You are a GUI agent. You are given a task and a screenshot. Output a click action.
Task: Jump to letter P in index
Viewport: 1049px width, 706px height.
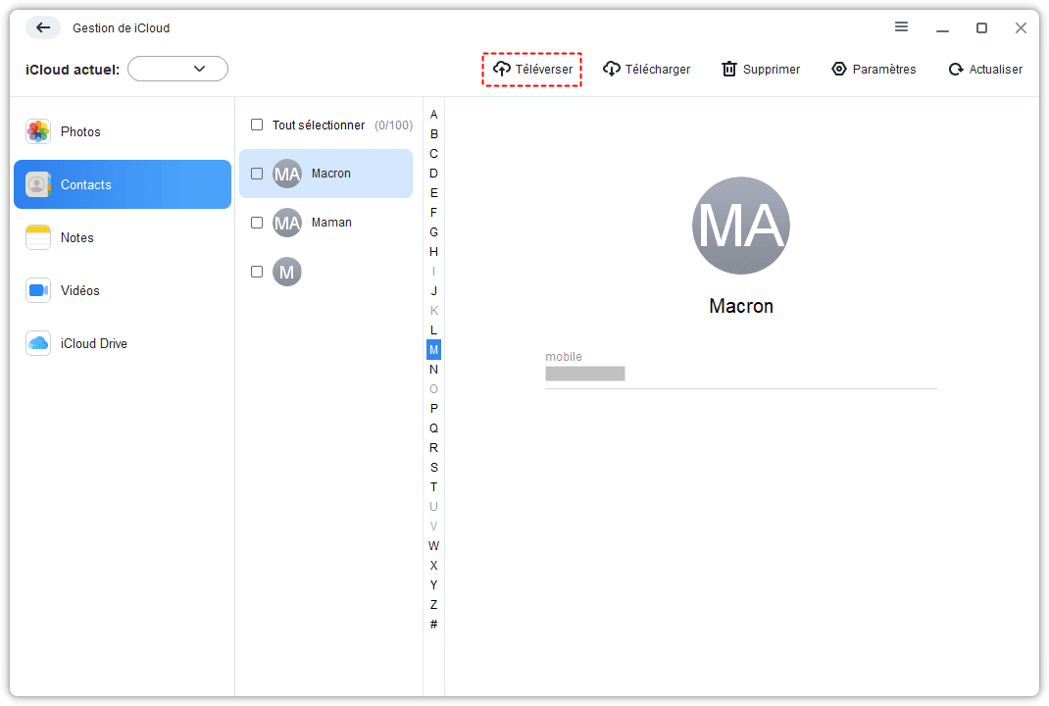(433, 408)
